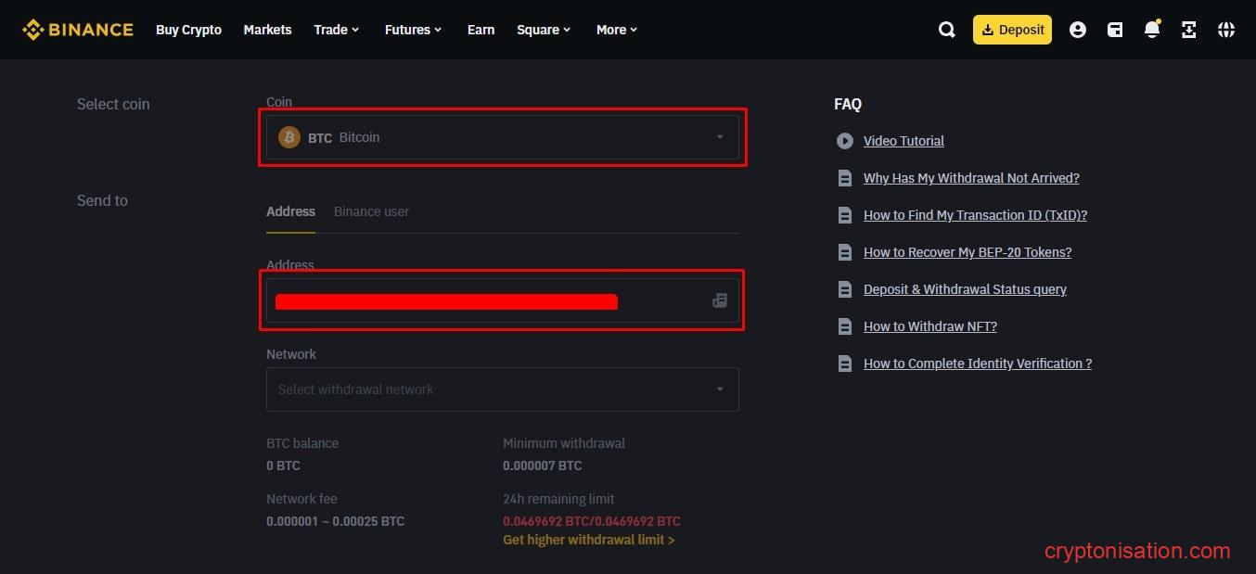Open the search magnifier icon

point(946,30)
